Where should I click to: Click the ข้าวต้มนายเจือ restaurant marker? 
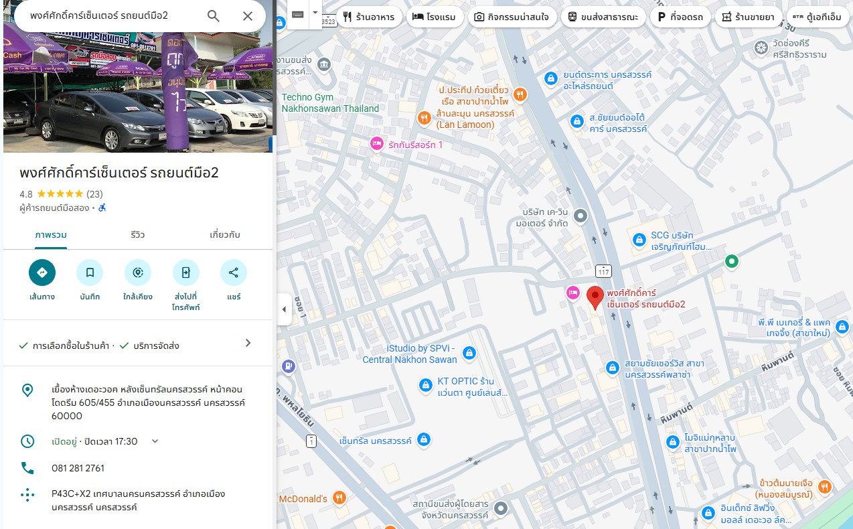[x=825, y=487]
